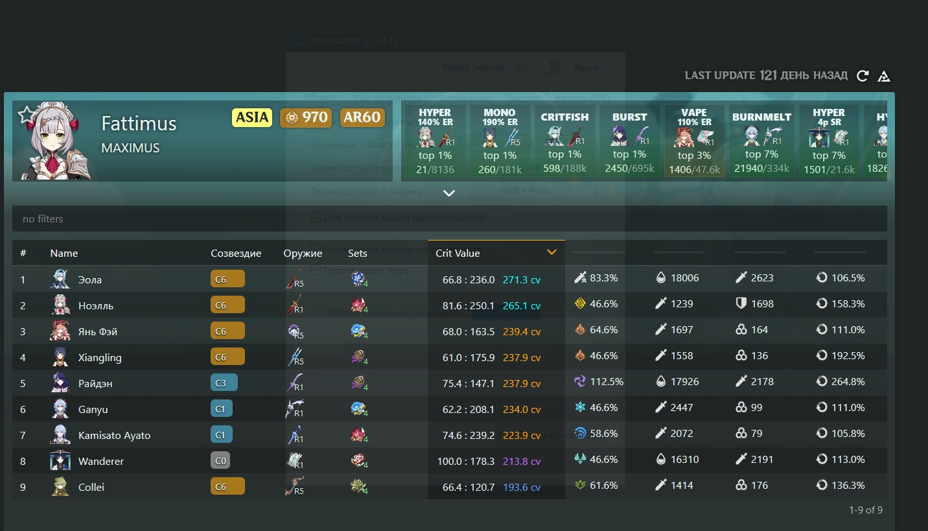Open the Видео tab in Скриншотер

click(x=523, y=98)
